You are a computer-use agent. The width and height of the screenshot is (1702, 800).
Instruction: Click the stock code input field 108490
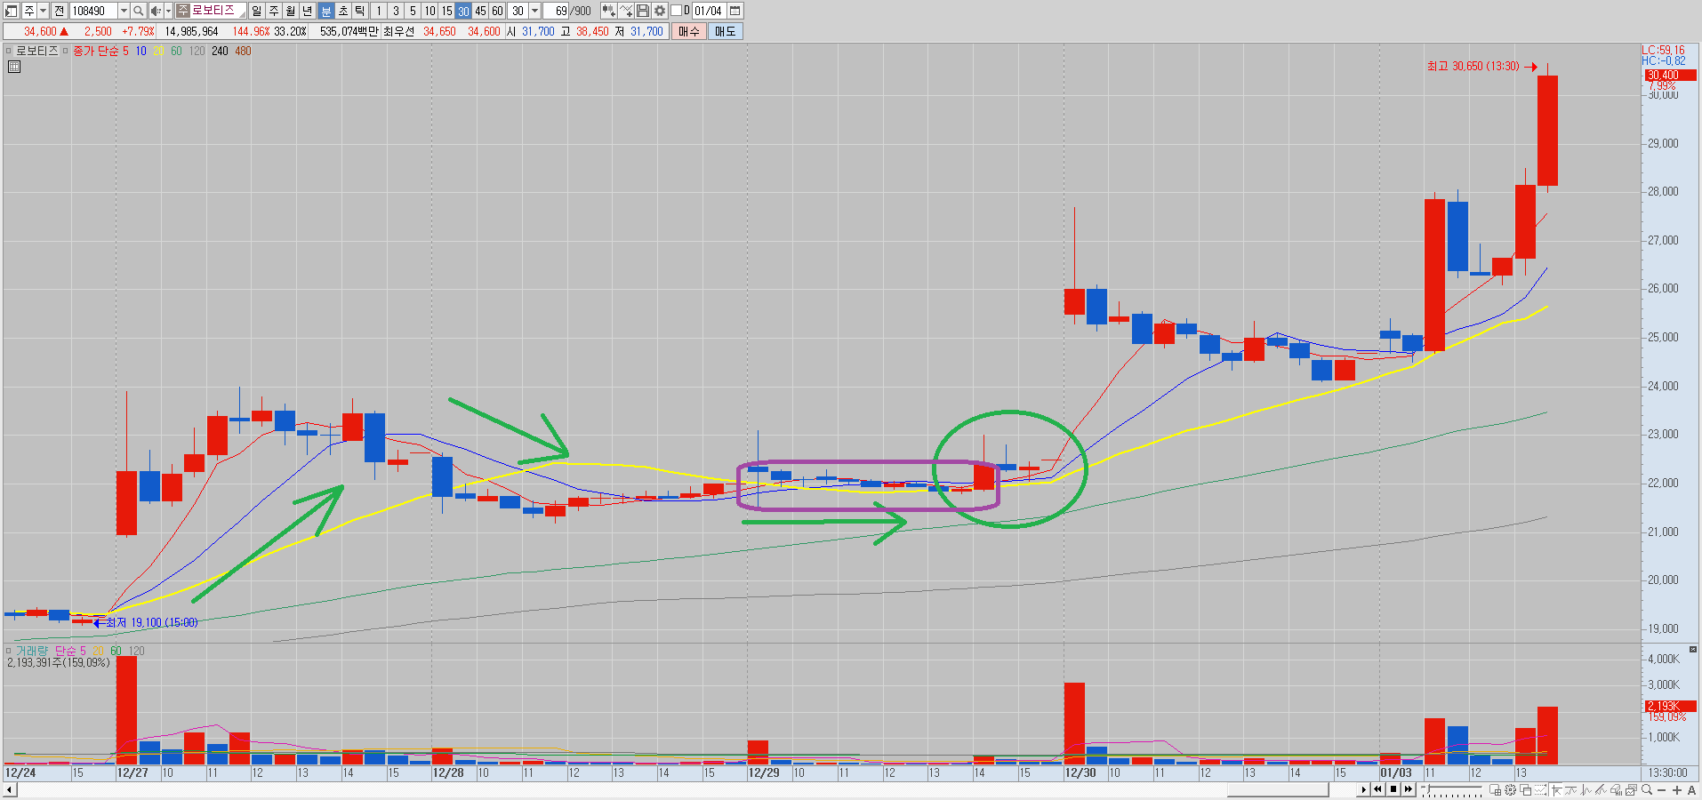[93, 11]
